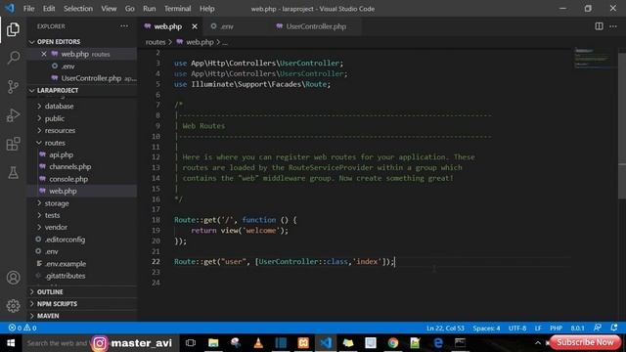
Task: Open the Go menu
Action: (x=130, y=9)
